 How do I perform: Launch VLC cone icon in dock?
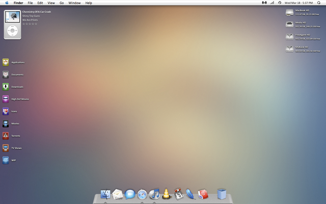click(x=167, y=194)
